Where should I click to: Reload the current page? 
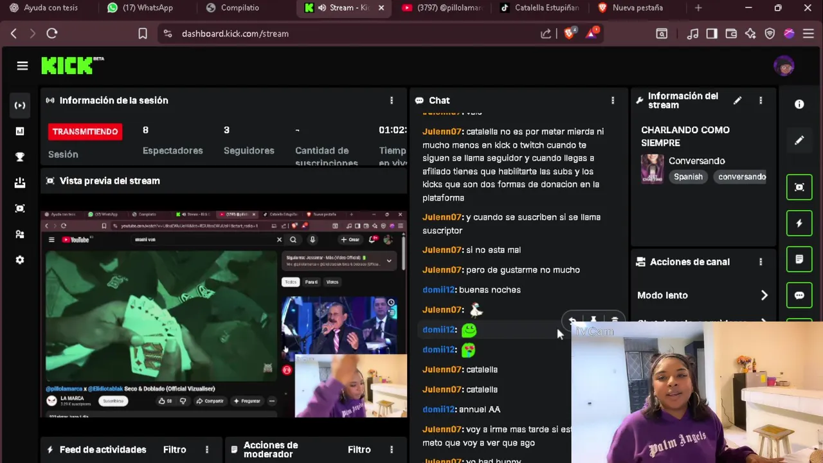[x=52, y=33]
